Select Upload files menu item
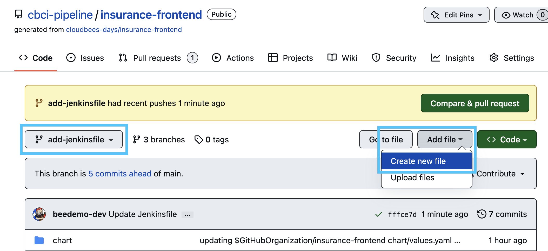The image size is (548, 251). [x=426, y=178]
